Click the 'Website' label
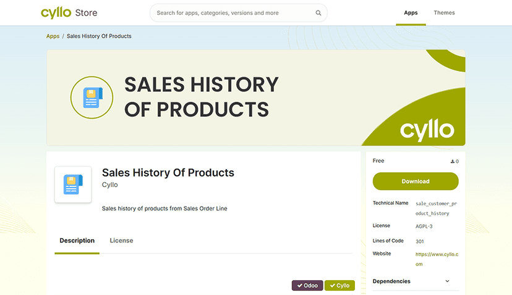The height and width of the screenshot is (295, 512). (x=382, y=253)
